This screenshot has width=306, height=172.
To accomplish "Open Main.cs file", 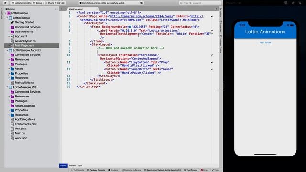I will click(20, 133).
